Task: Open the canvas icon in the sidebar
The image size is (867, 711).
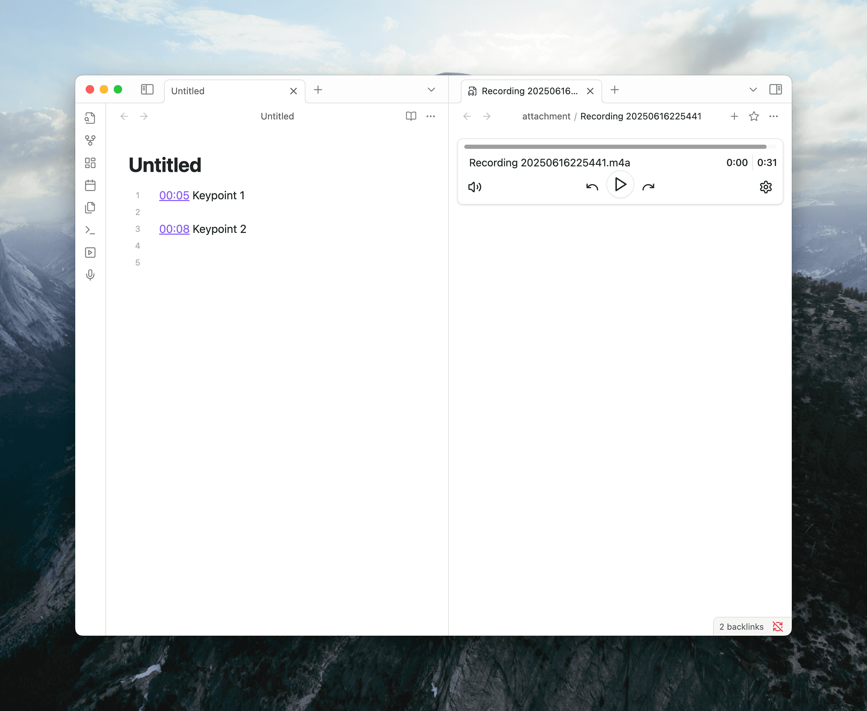Action: coord(90,163)
